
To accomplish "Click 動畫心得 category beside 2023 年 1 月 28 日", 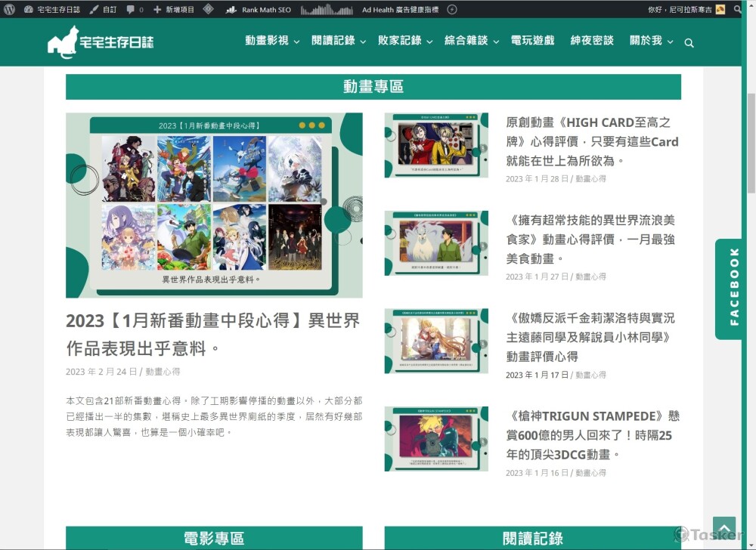I will tap(590, 179).
